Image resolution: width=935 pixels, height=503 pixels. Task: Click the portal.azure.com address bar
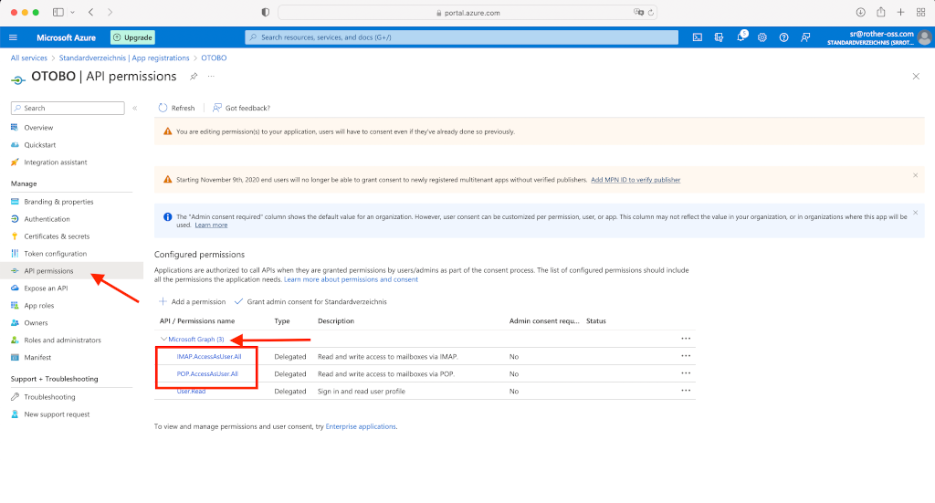tap(467, 13)
